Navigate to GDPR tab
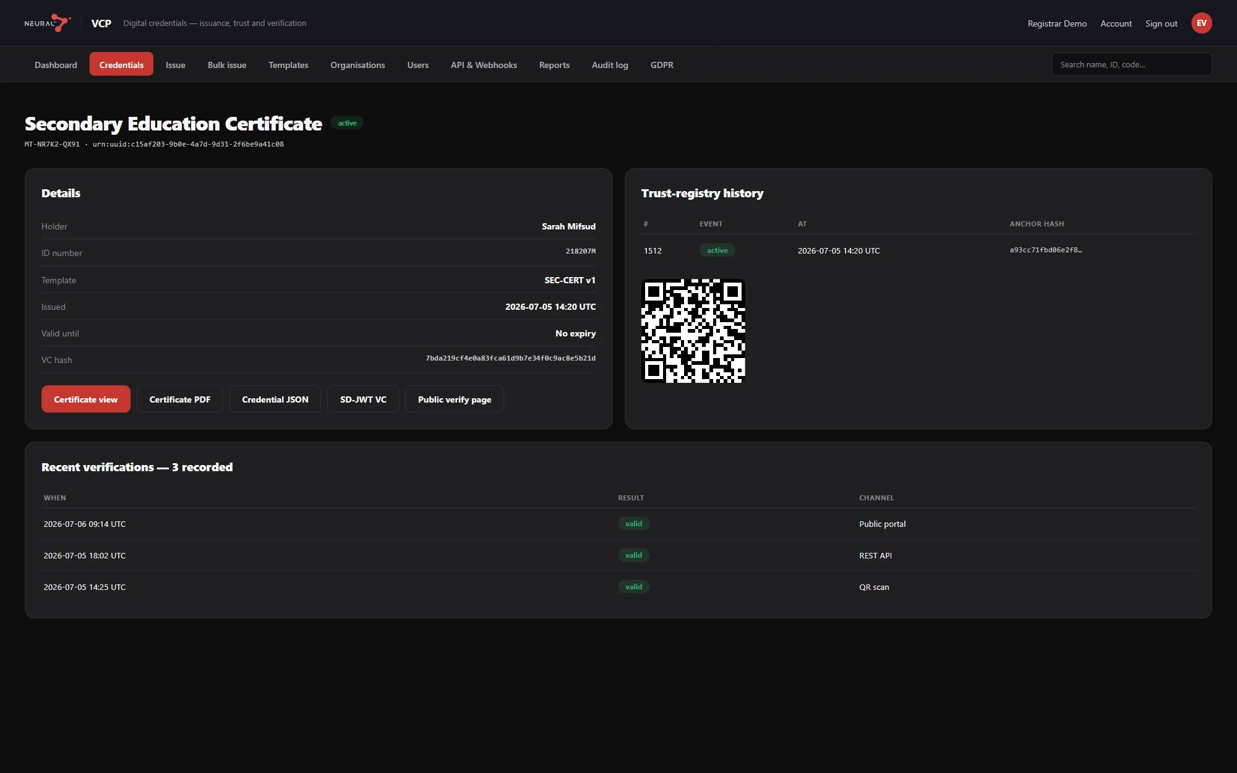Image resolution: width=1237 pixels, height=773 pixels. point(662,64)
